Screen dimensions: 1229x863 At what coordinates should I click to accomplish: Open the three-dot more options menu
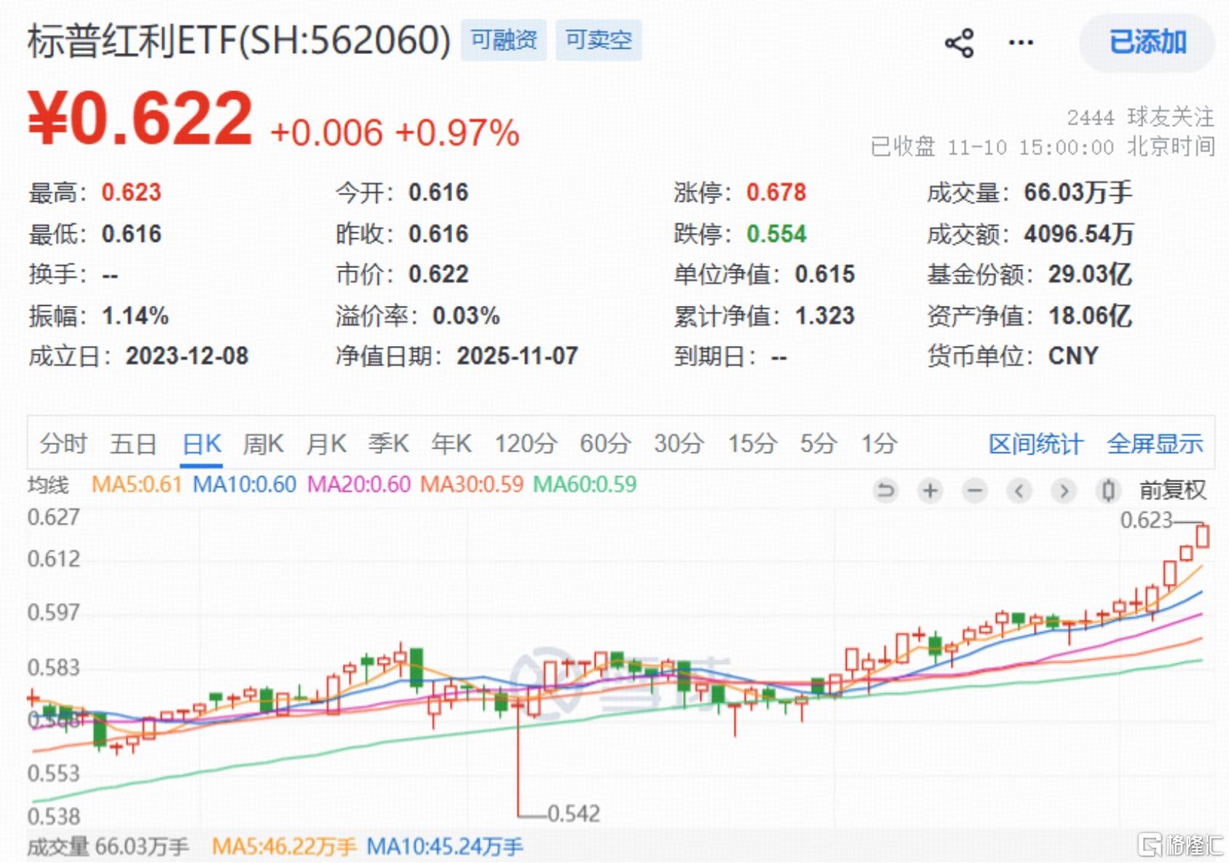(1020, 43)
